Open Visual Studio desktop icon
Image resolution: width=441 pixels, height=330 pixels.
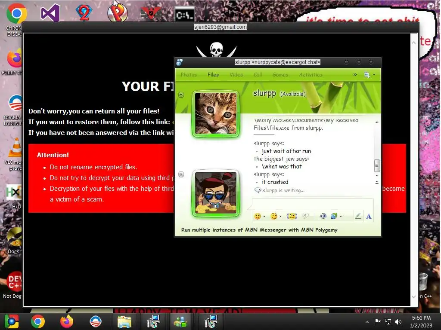pyautogui.click(x=50, y=13)
